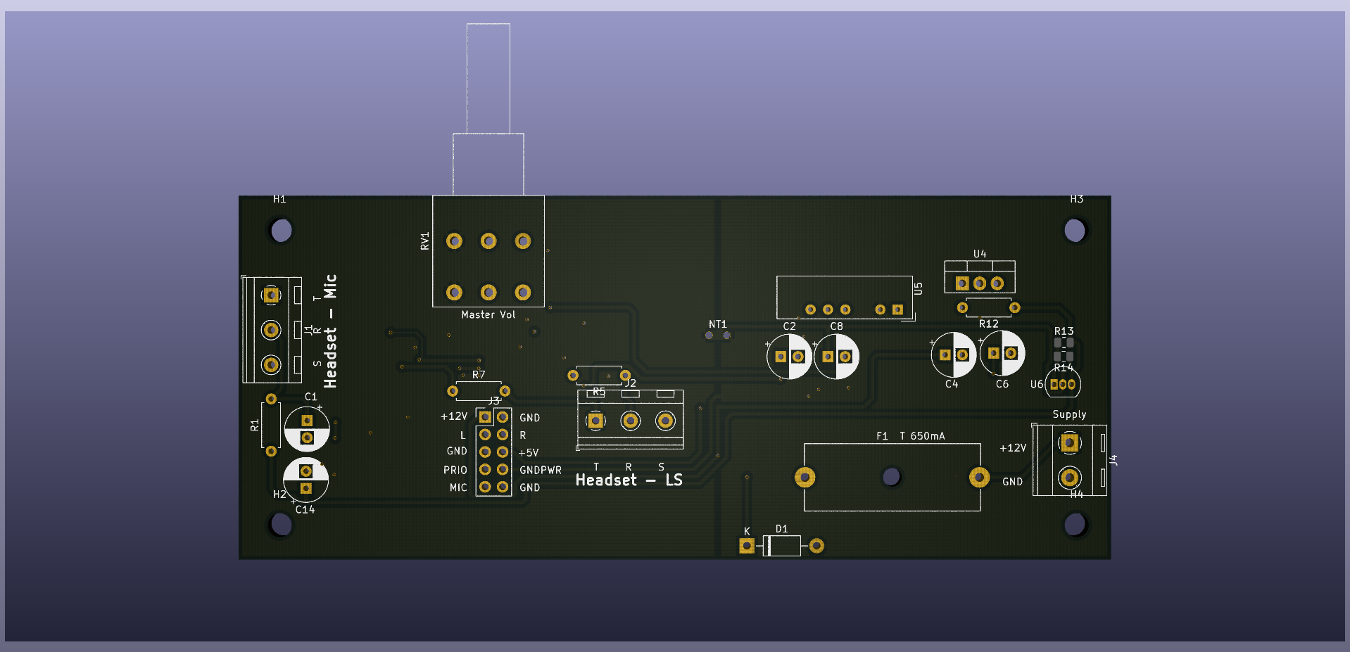Click the square K cathode pad of D1
The width and height of the screenshot is (1350, 652).
click(747, 546)
